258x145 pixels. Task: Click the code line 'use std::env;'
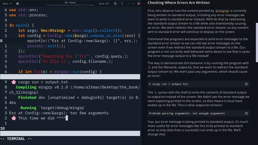tap(24, 10)
